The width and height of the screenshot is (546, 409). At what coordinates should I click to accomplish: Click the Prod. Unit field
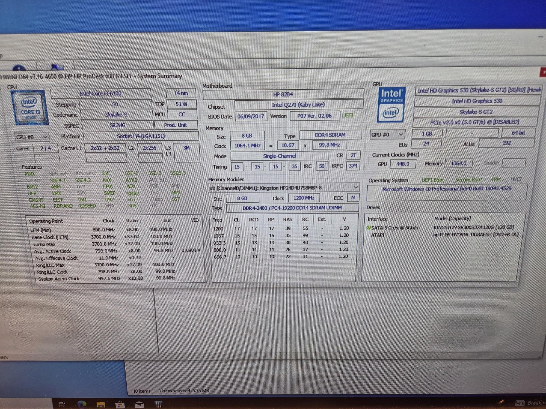[x=176, y=125]
